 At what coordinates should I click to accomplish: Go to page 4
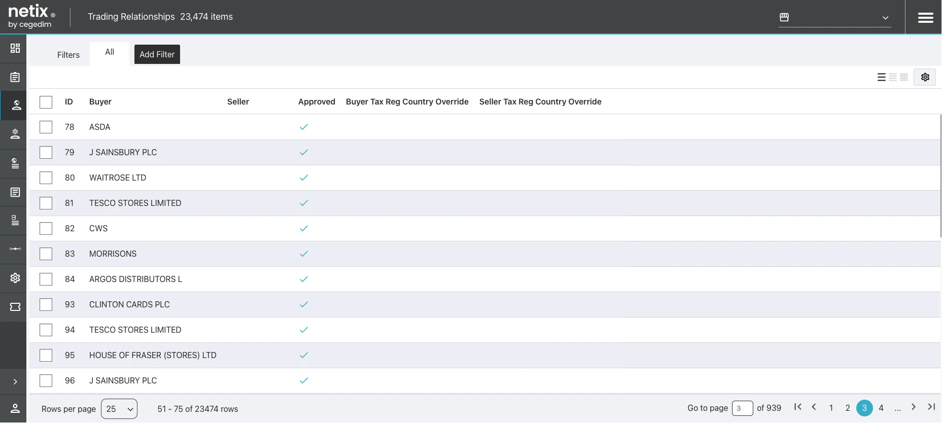pos(881,408)
